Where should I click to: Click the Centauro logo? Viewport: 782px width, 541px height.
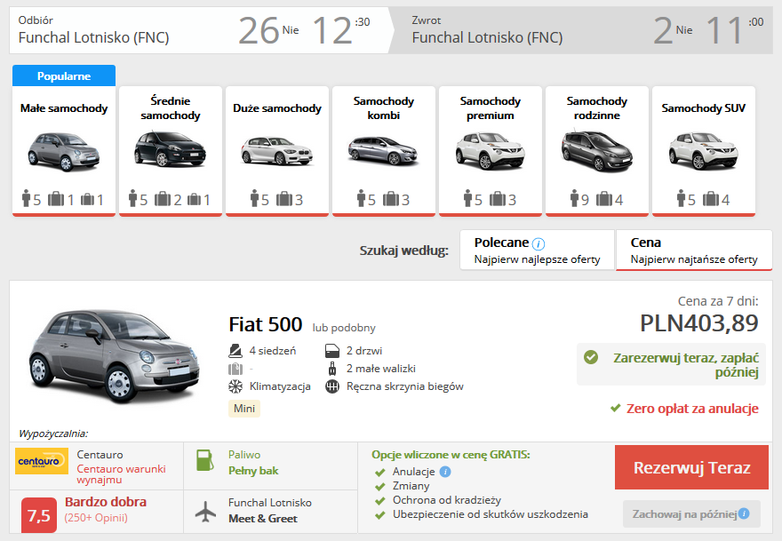point(42,461)
